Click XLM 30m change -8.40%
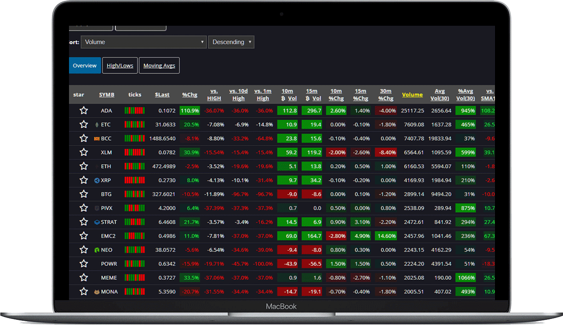Screen dimensions: 563x325 (x=385, y=152)
